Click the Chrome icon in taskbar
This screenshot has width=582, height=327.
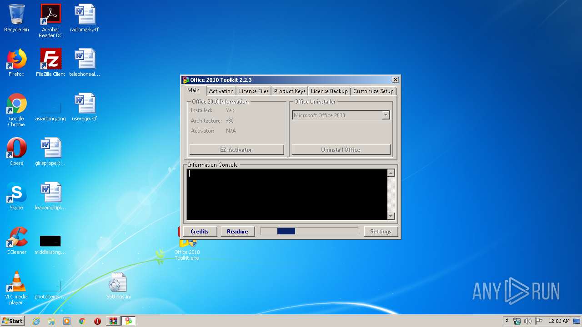pyautogui.click(x=82, y=321)
